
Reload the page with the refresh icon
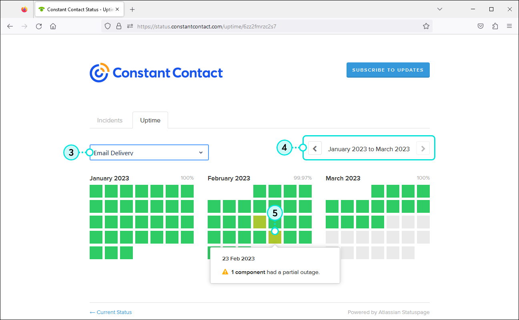39,26
